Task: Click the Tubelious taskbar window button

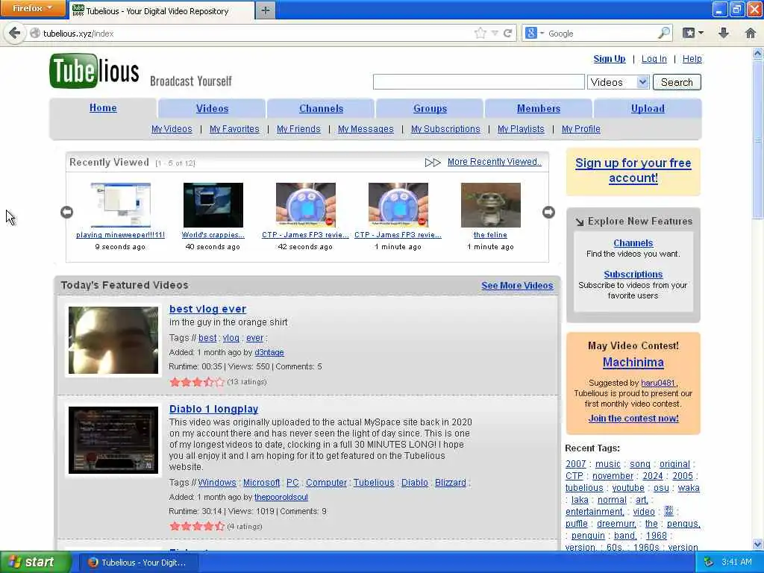Action: (x=137, y=563)
